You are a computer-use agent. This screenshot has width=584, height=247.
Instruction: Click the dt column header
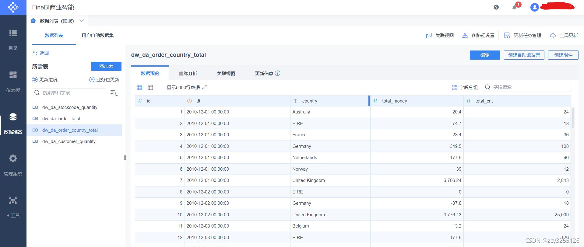pyautogui.click(x=237, y=101)
